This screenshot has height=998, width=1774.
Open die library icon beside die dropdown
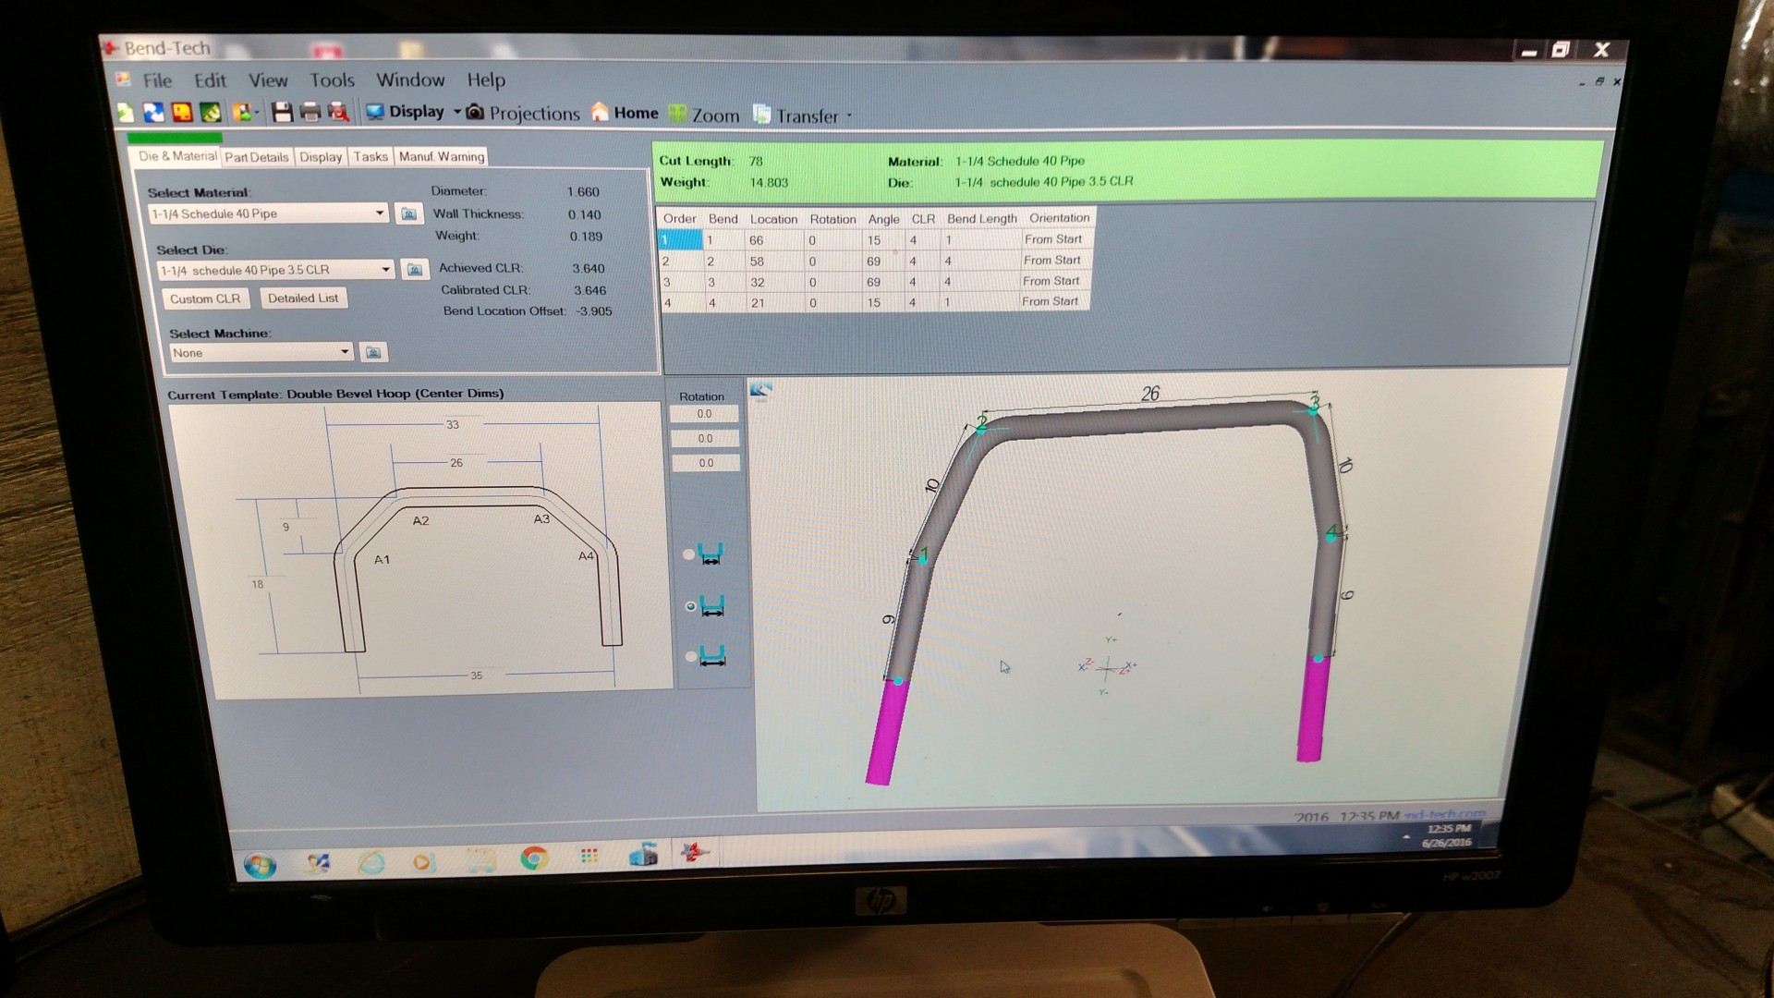[x=415, y=270]
